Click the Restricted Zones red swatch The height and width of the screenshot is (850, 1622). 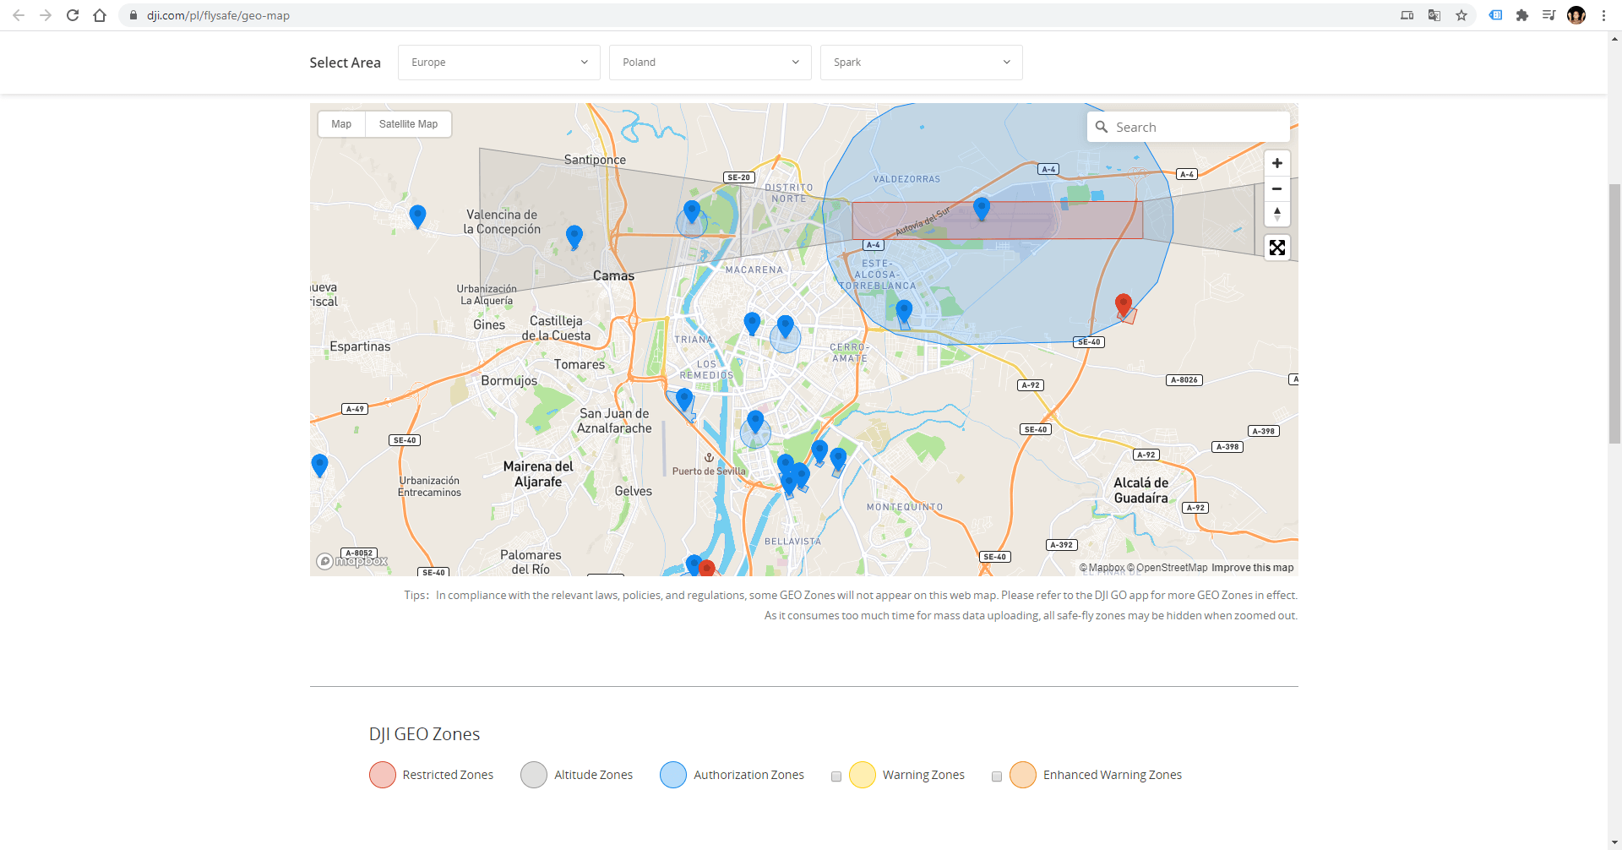point(383,775)
